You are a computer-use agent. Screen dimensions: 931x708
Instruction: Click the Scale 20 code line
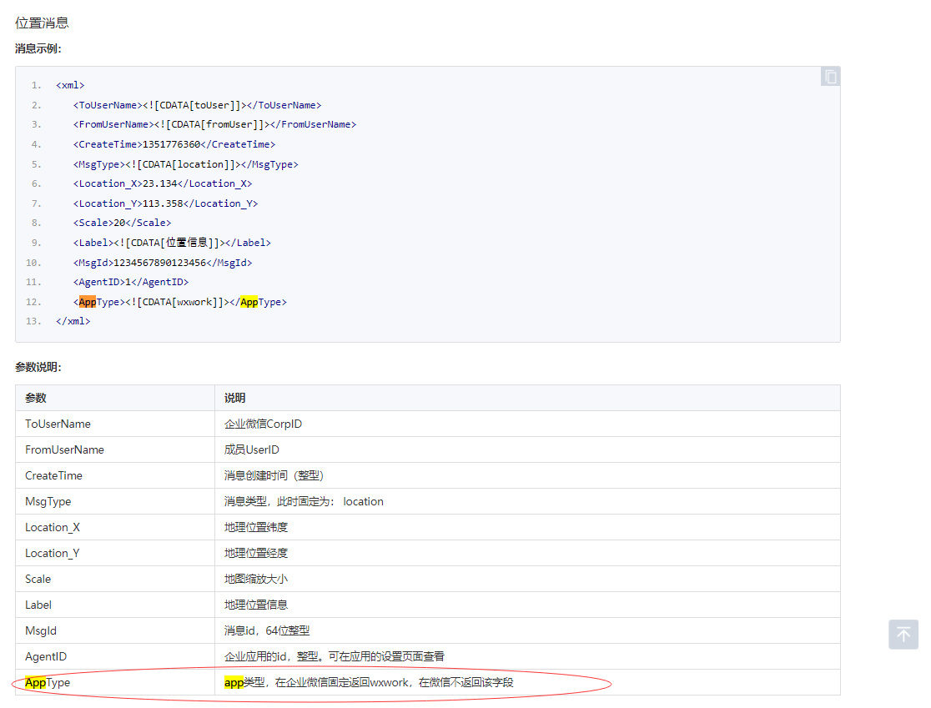click(x=123, y=223)
